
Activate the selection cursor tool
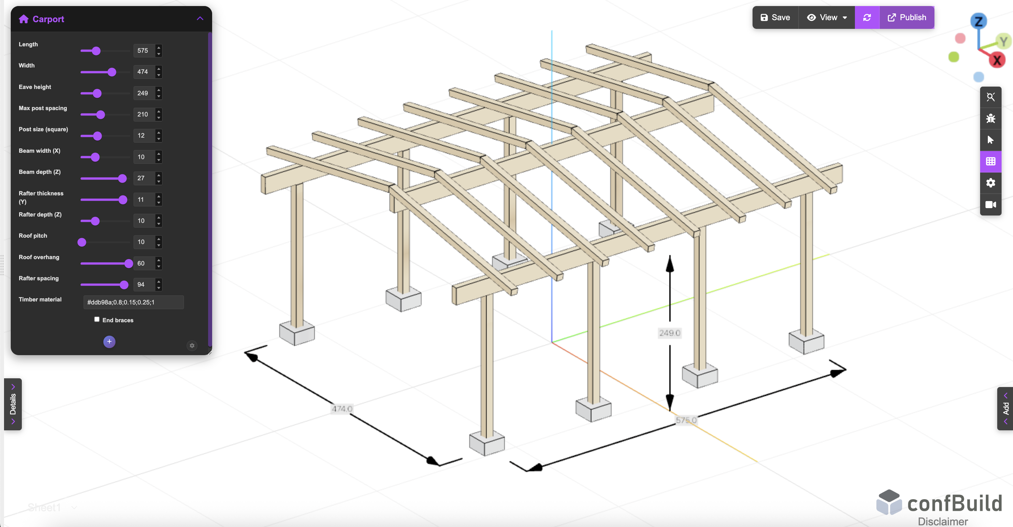[991, 140]
